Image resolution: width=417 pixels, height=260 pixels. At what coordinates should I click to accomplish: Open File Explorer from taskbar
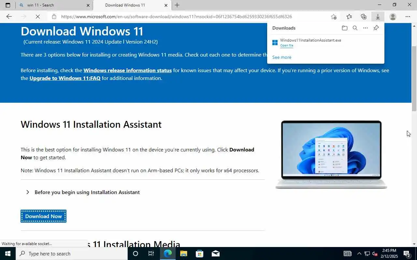(183, 253)
